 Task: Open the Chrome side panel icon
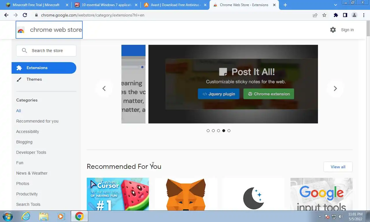coord(345,15)
